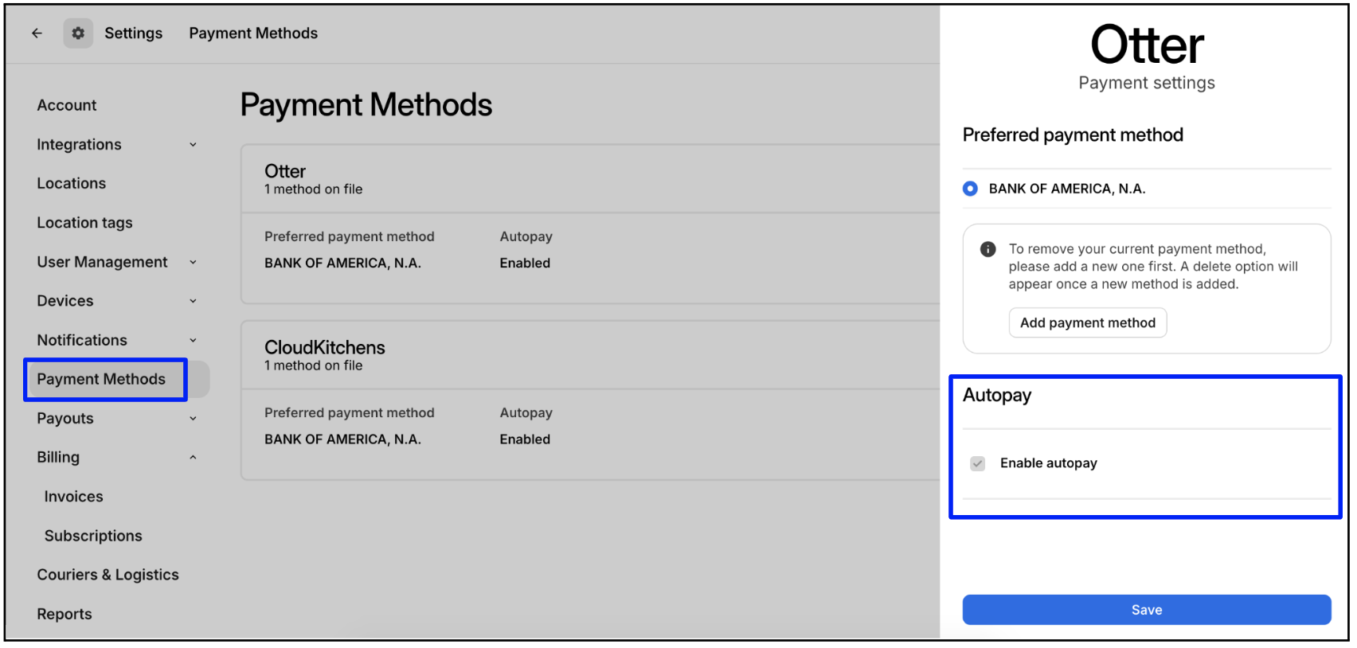Click the Payouts sidebar label
Image resolution: width=1357 pixels, height=648 pixels.
coord(65,419)
